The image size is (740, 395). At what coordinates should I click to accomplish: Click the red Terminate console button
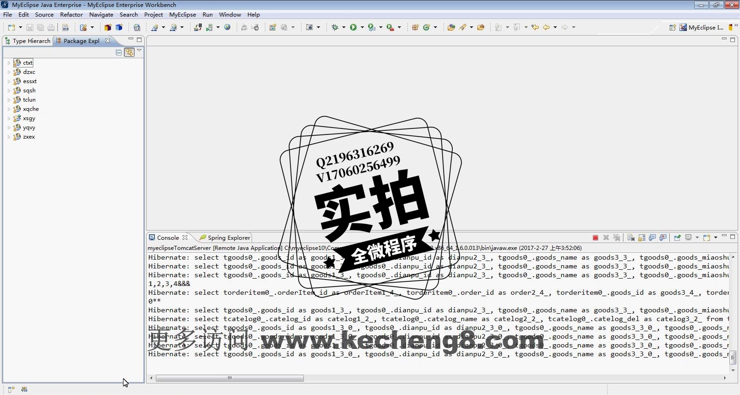[x=595, y=237]
